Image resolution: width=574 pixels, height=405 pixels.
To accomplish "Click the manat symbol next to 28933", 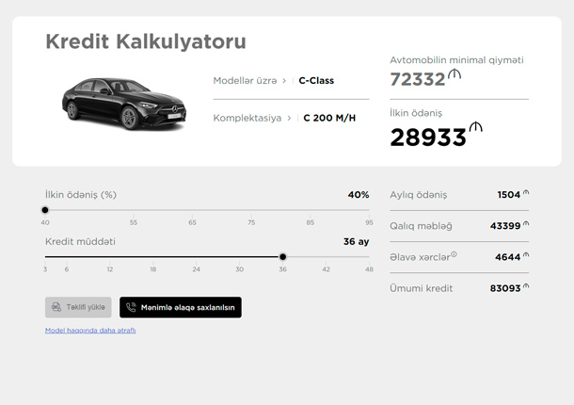I will 475,128.
